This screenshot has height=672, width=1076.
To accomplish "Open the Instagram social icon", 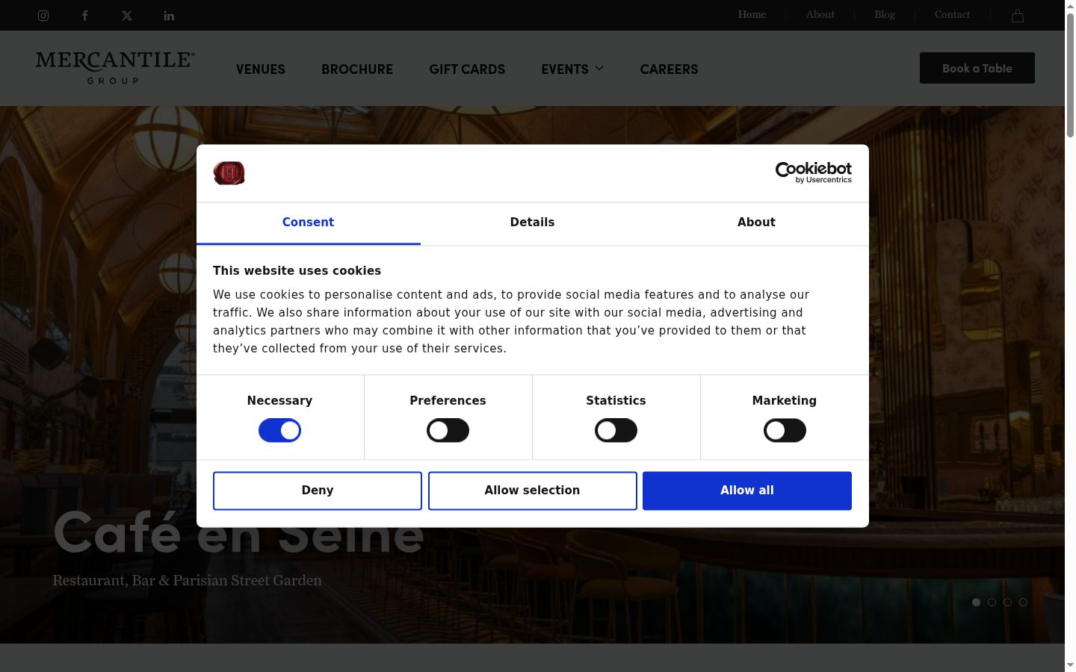I will coord(43,16).
